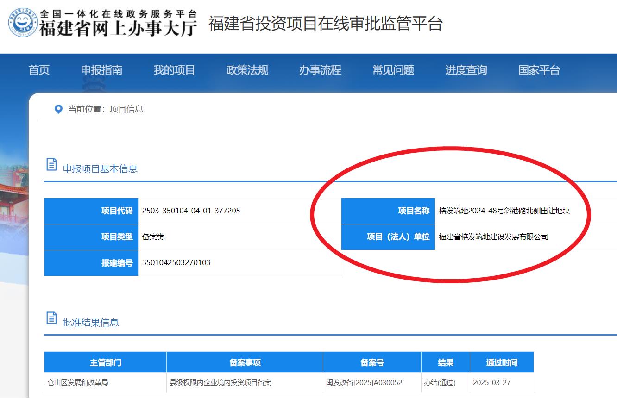Click 福建省投资项目在线审批监管平台 heading
Image resolution: width=617 pixels, height=398 pixels.
(326, 24)
